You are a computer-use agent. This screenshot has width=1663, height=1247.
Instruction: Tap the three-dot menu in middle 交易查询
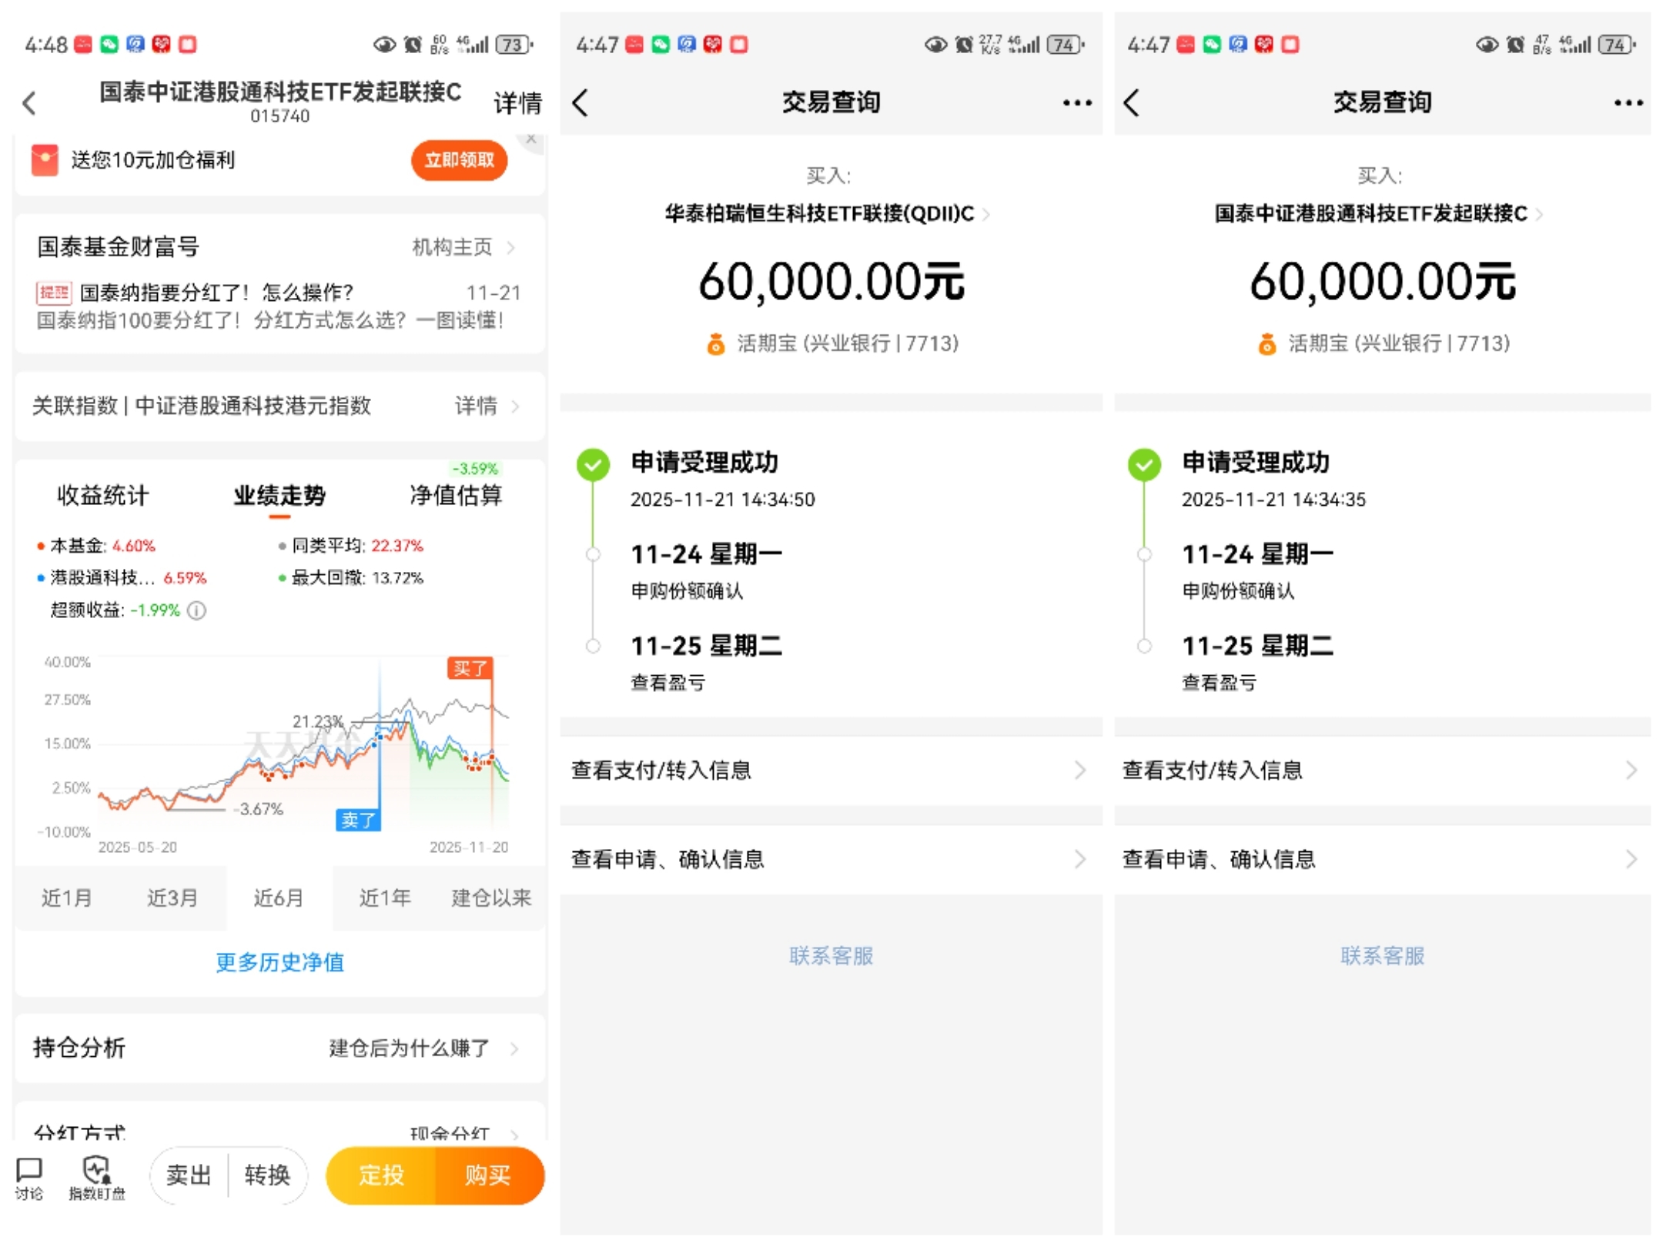[x=1076, y=102]
